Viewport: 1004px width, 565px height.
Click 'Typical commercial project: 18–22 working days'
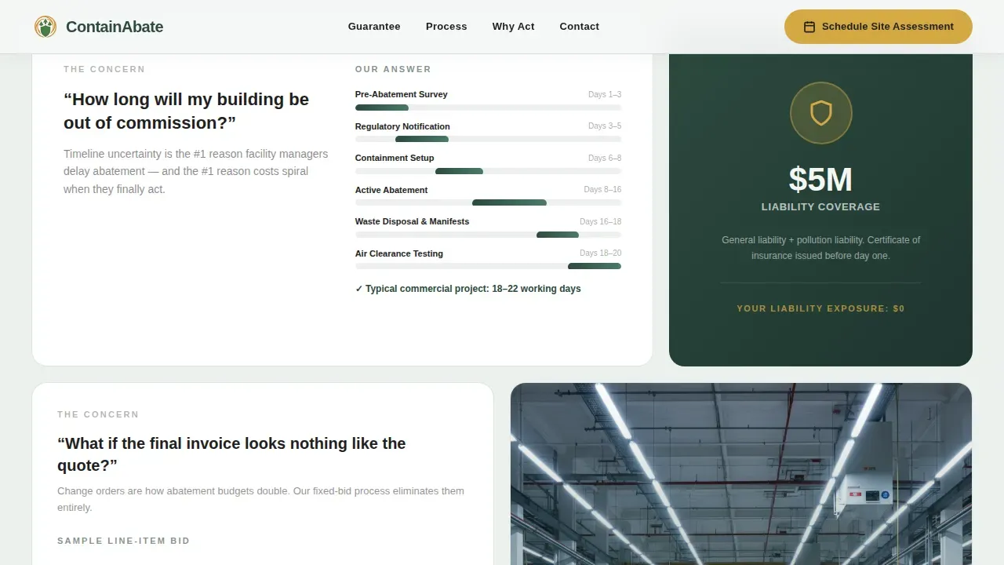tap(468, 289)
